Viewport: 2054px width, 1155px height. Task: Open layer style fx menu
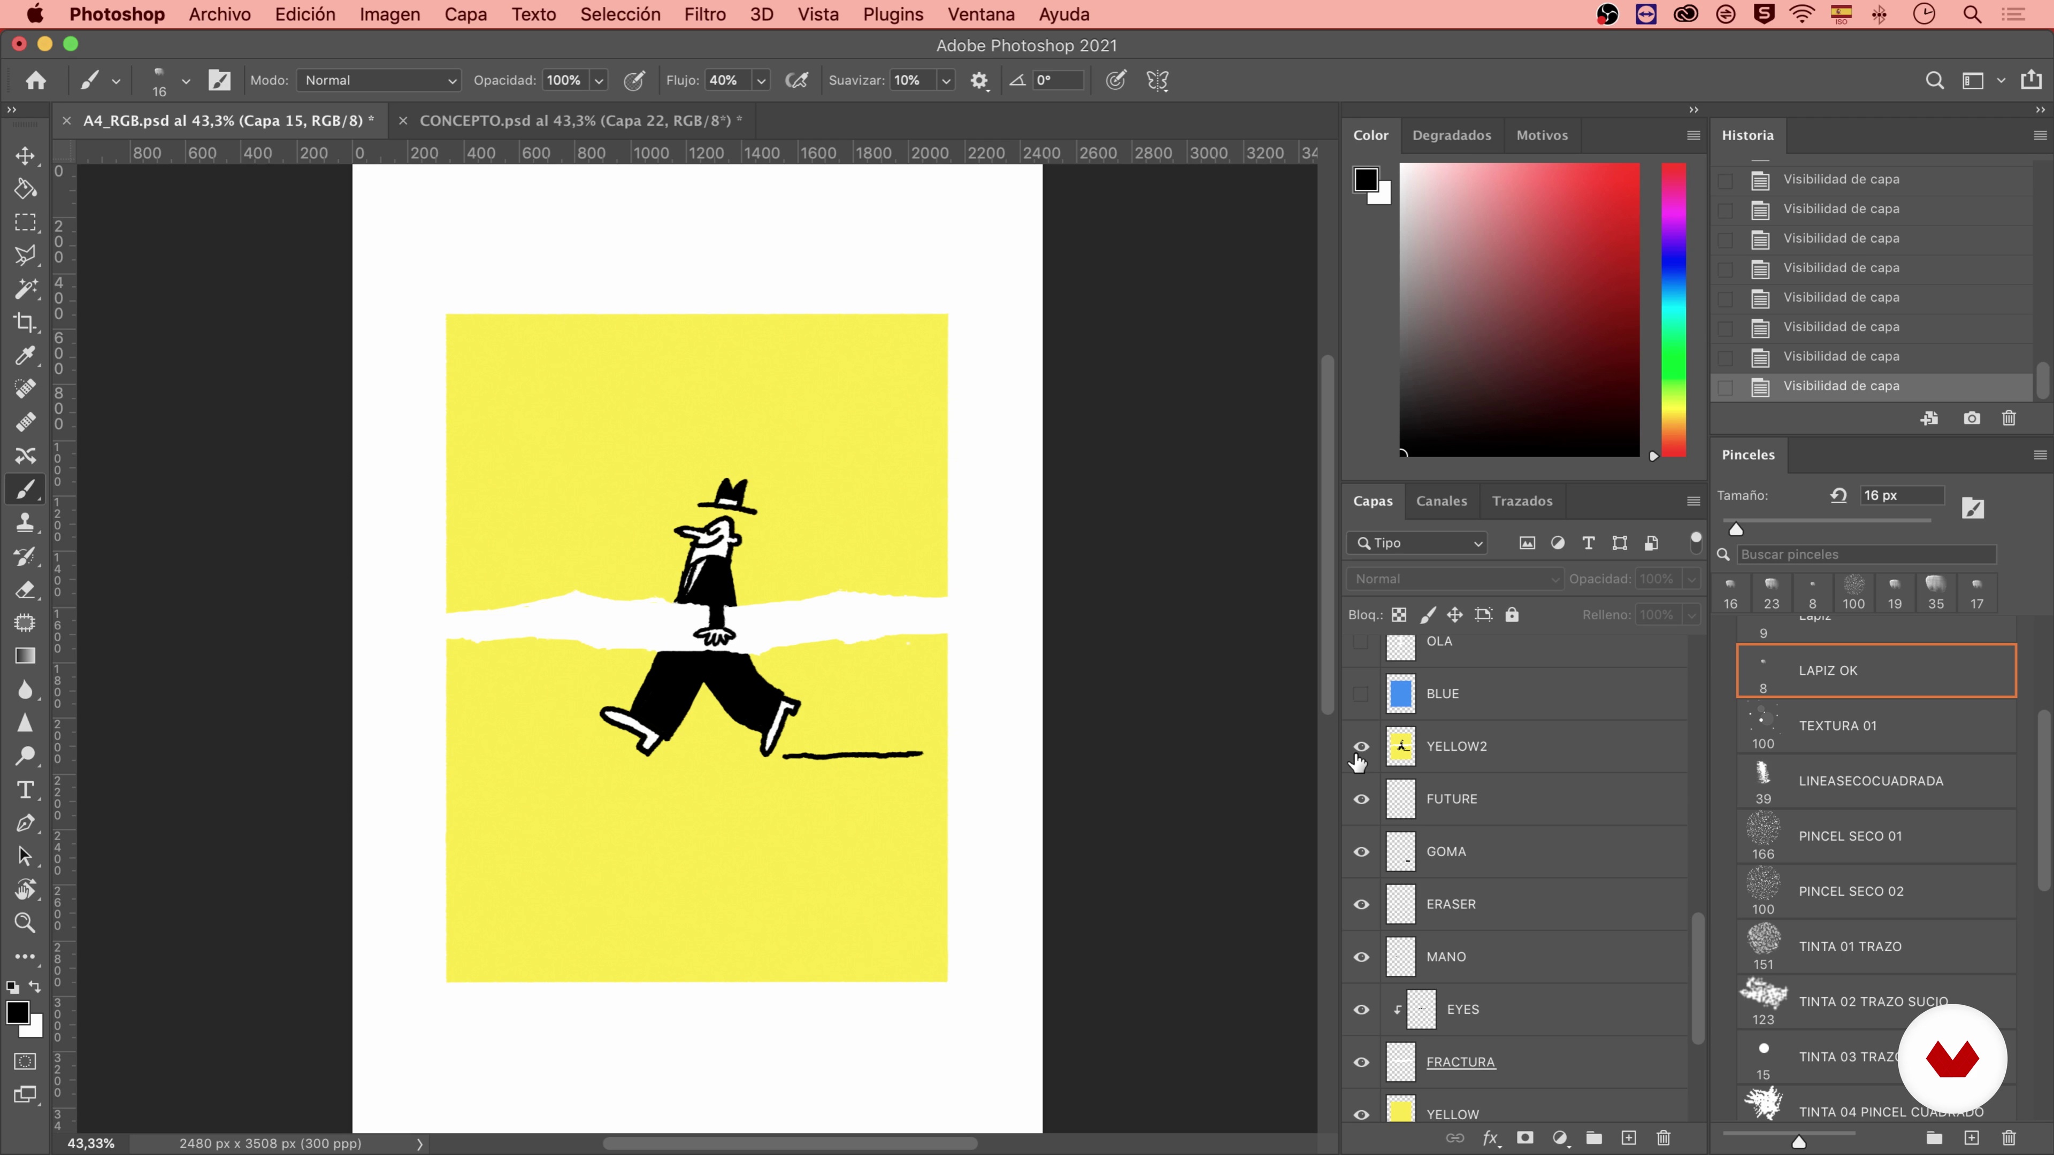1490,1137
